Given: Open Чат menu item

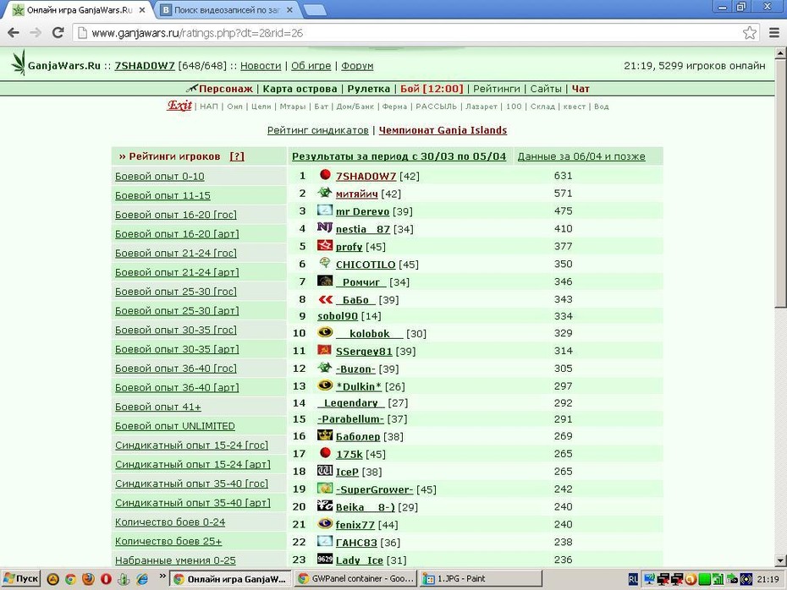Looking at the screenshot, I should pos(581,89).
